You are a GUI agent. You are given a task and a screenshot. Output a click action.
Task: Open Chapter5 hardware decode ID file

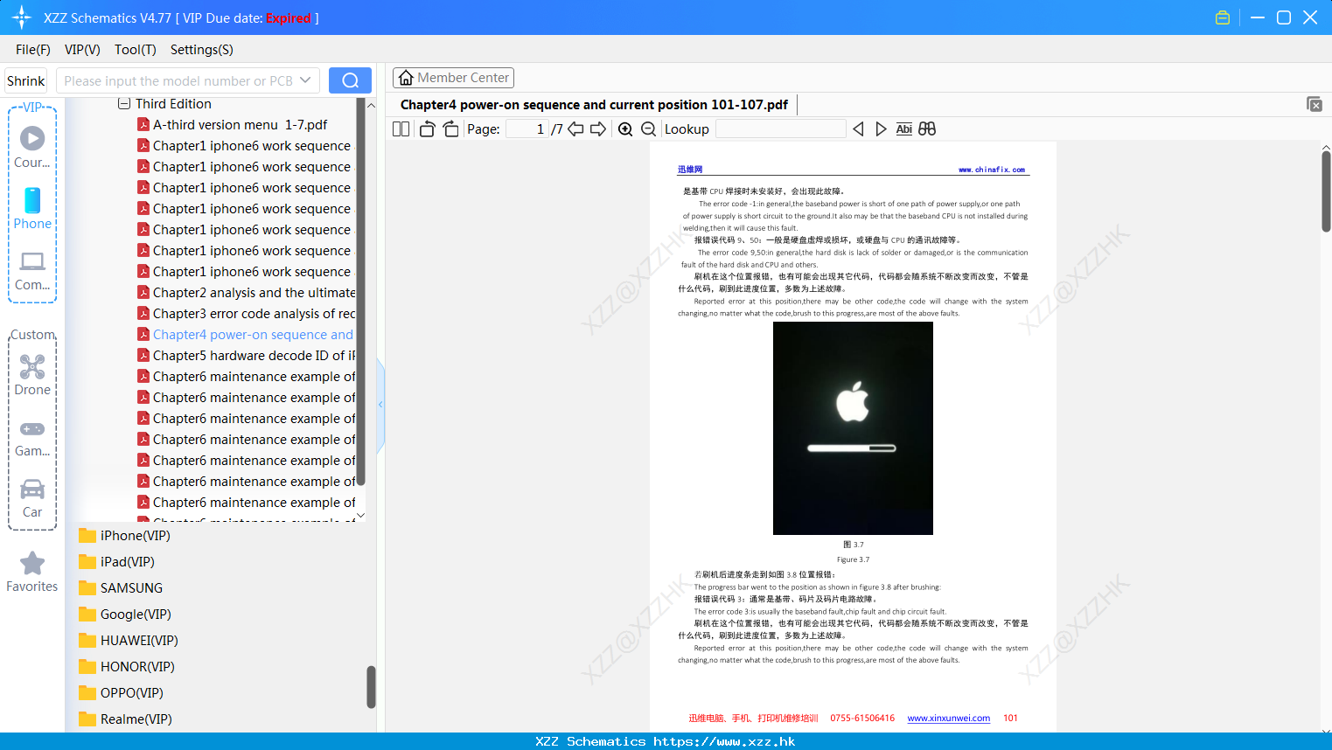pyautogui.click(x=247, y=356)
